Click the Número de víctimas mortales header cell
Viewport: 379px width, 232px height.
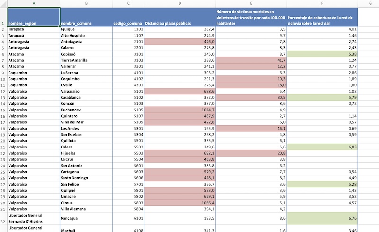tap(251, 17)
